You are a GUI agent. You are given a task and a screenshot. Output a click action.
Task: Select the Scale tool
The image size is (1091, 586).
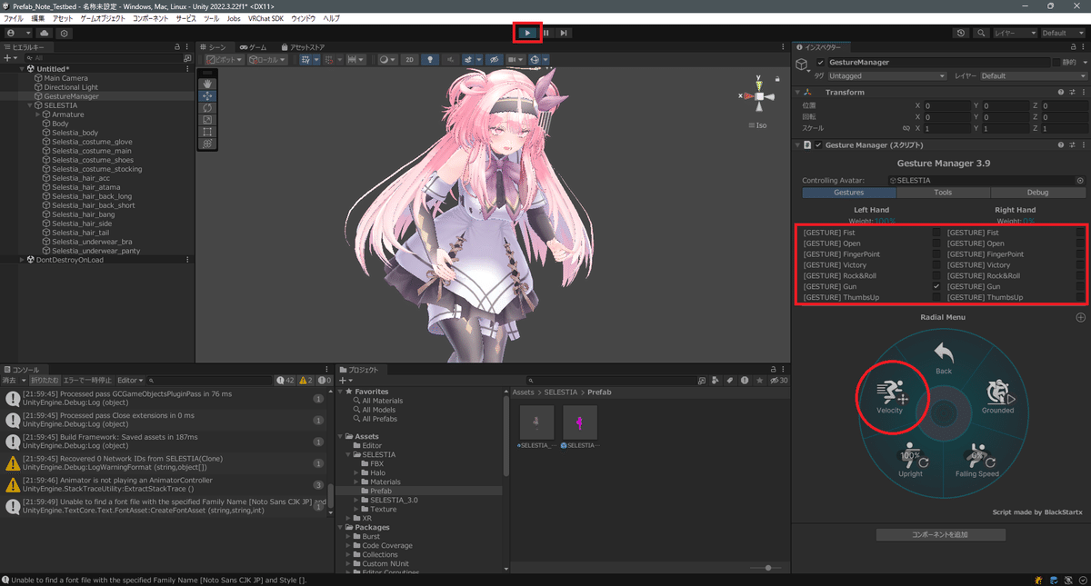[x=207, y=119]
